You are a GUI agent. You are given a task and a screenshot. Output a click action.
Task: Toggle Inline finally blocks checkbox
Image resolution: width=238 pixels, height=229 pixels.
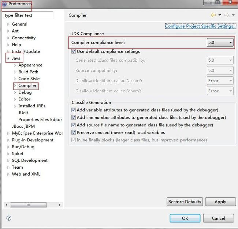pyautogui.click(x=74, y=140)
